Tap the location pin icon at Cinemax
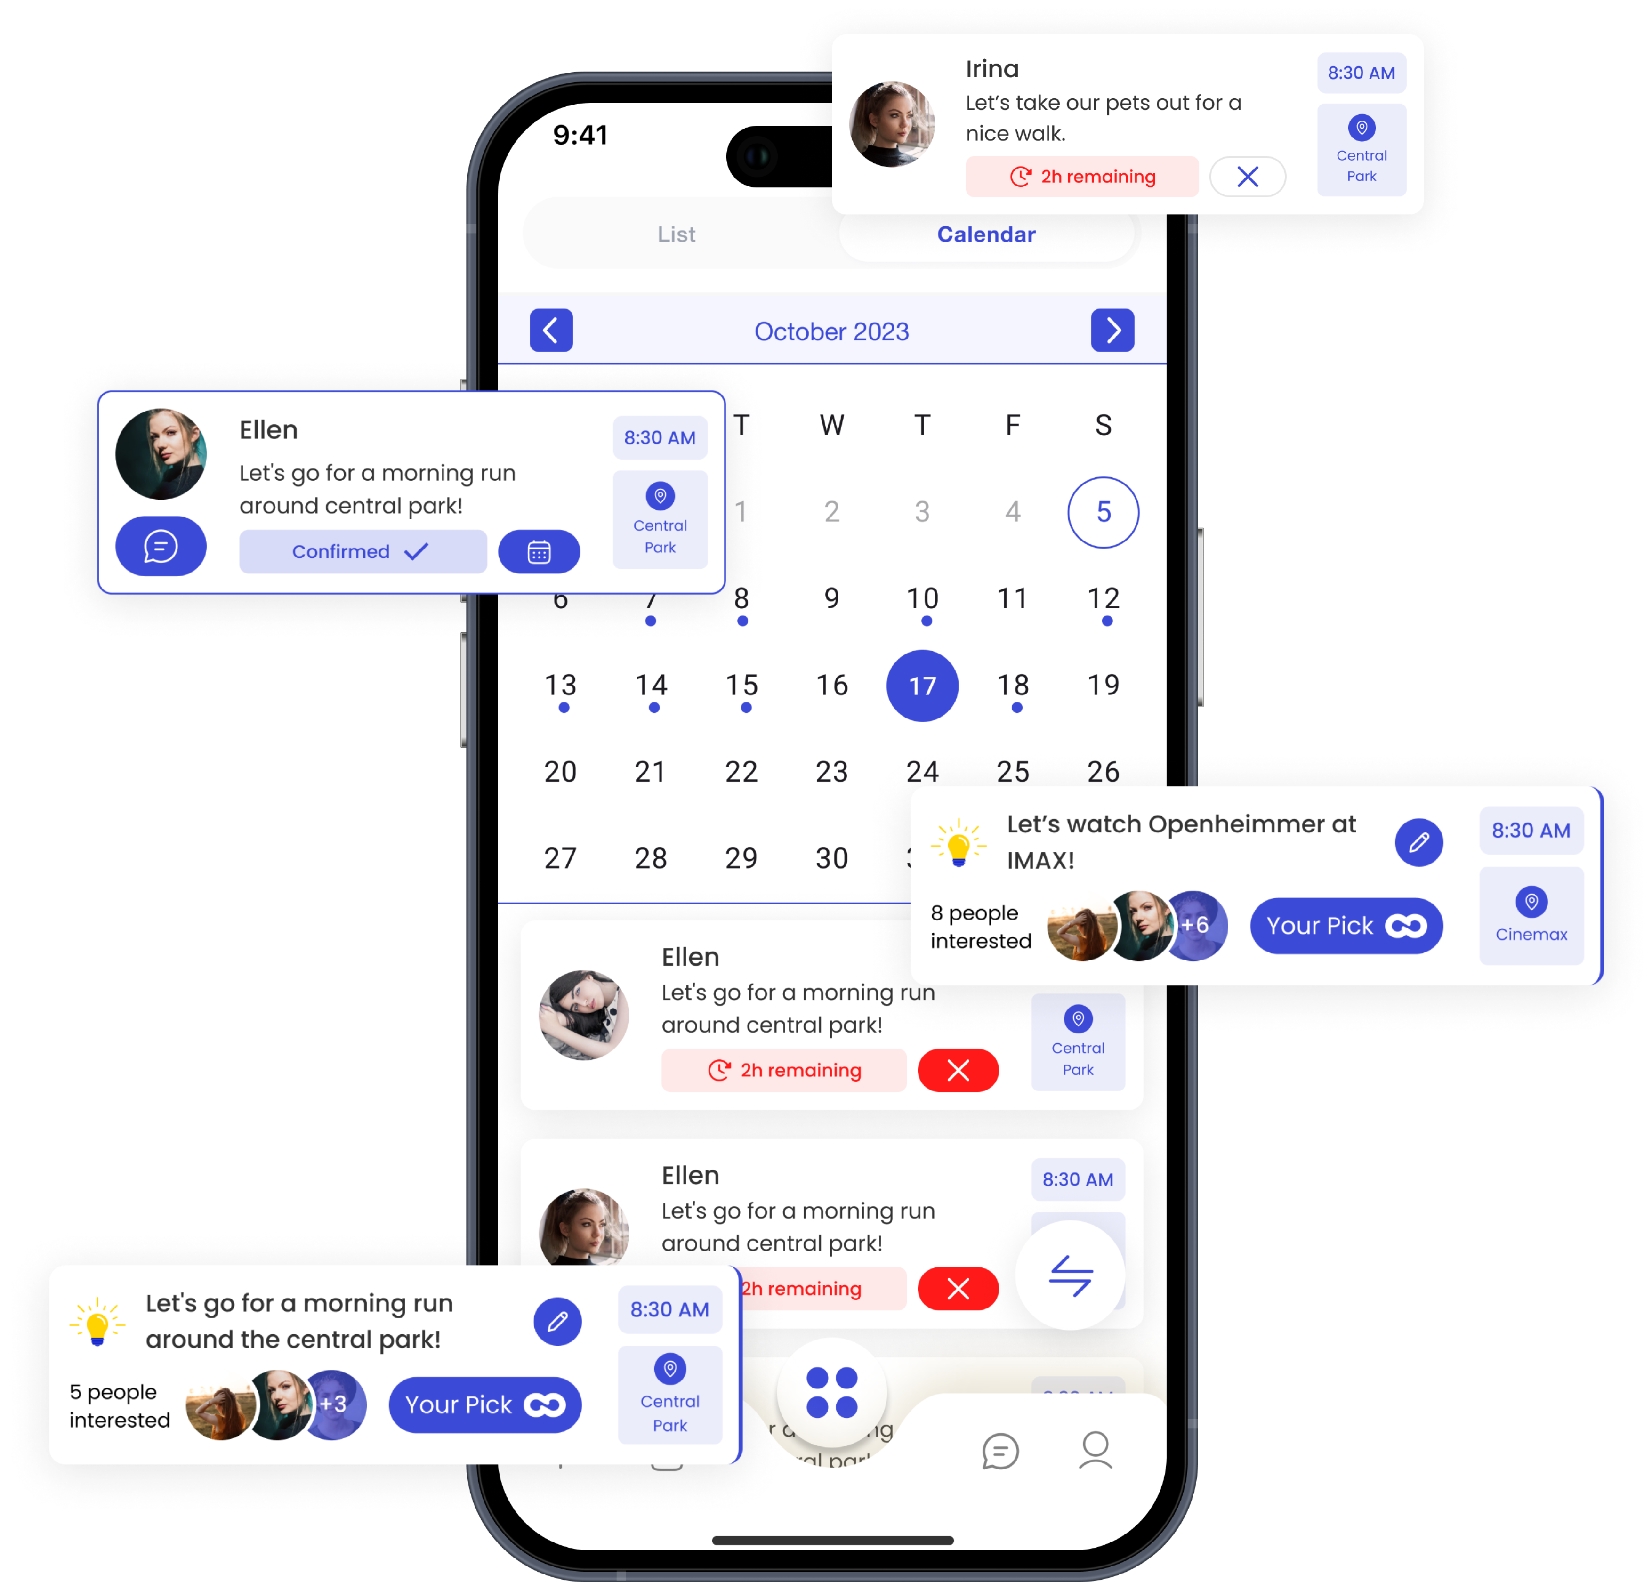 point(1532,897)
